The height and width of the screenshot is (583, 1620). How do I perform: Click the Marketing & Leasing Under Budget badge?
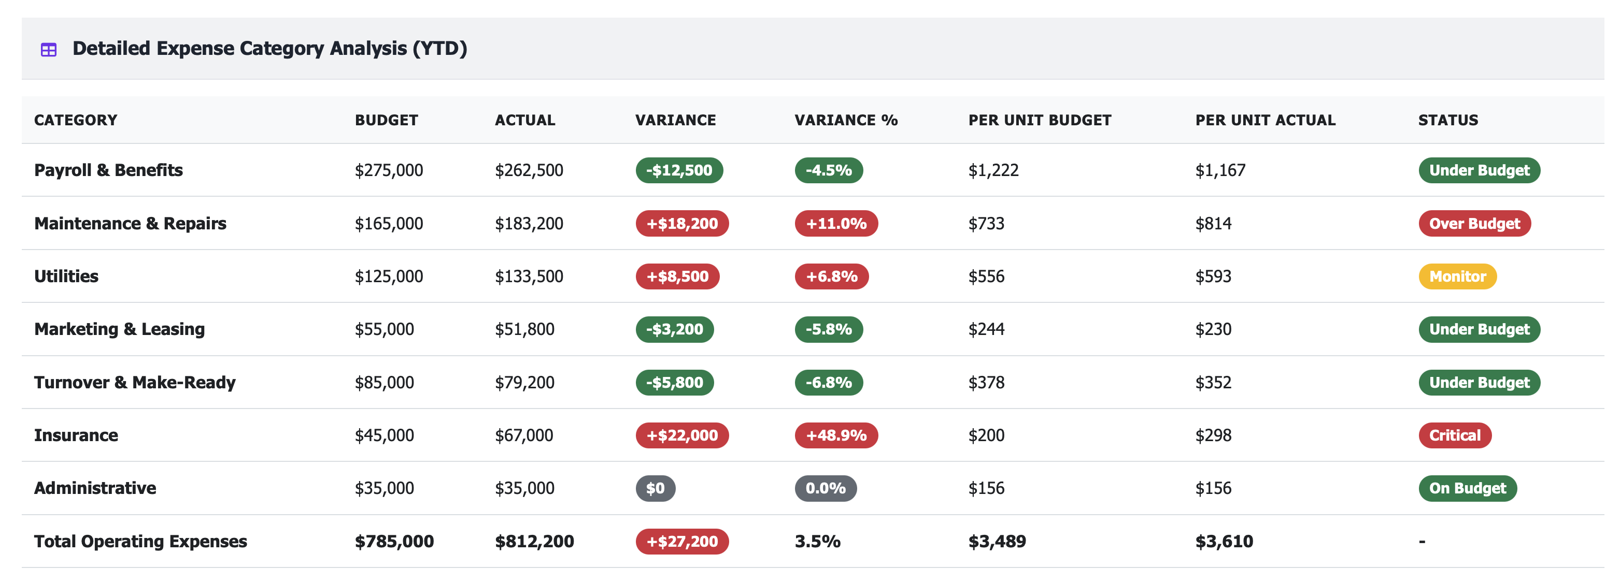[x=1479, y=329]
